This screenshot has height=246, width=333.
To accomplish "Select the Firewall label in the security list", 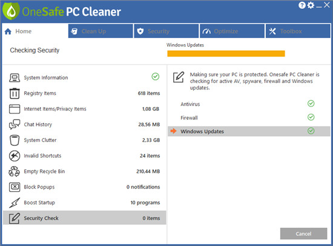I will pyautogui.click(x=189, y=118).
